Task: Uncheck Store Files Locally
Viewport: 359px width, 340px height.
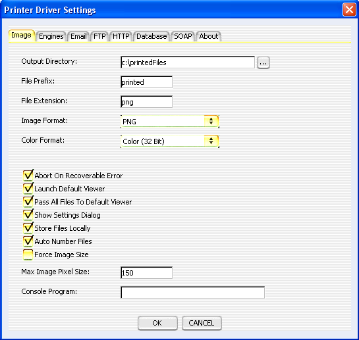Action: (x=28, y=228)
